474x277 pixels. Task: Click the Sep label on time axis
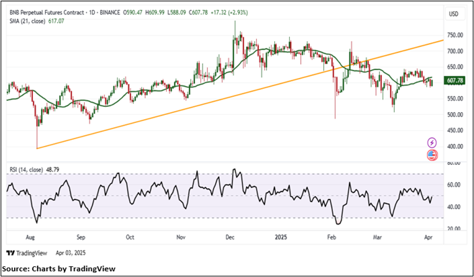pyautogui.click(x=81, y=237)
